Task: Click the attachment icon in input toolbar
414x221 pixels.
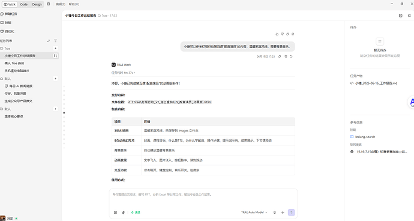Action: click(124, 213)
